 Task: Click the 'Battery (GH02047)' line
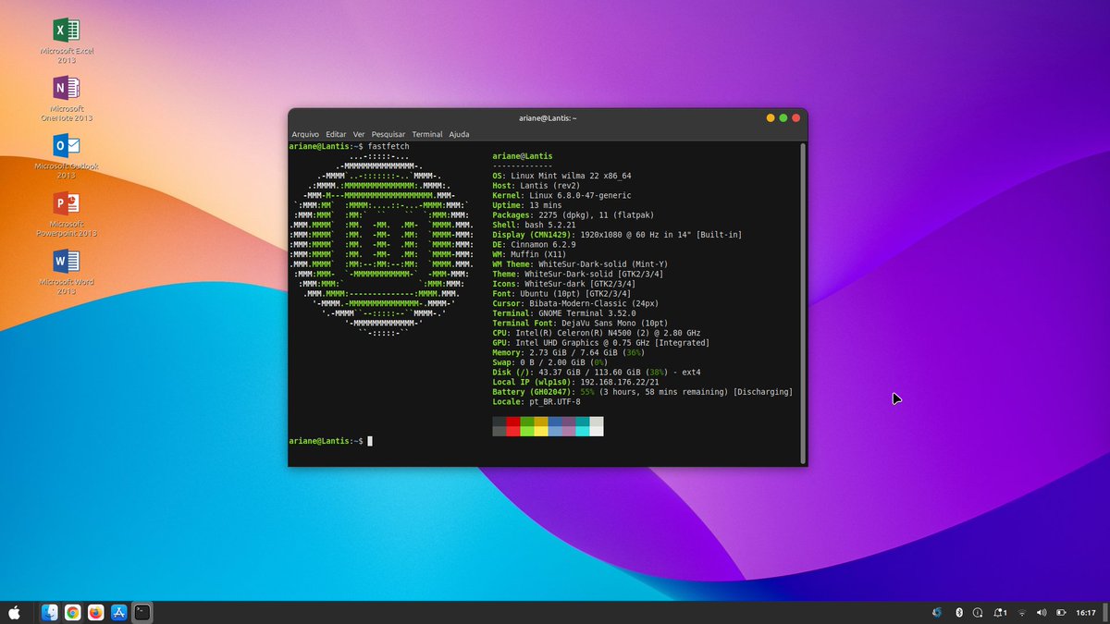643,392
